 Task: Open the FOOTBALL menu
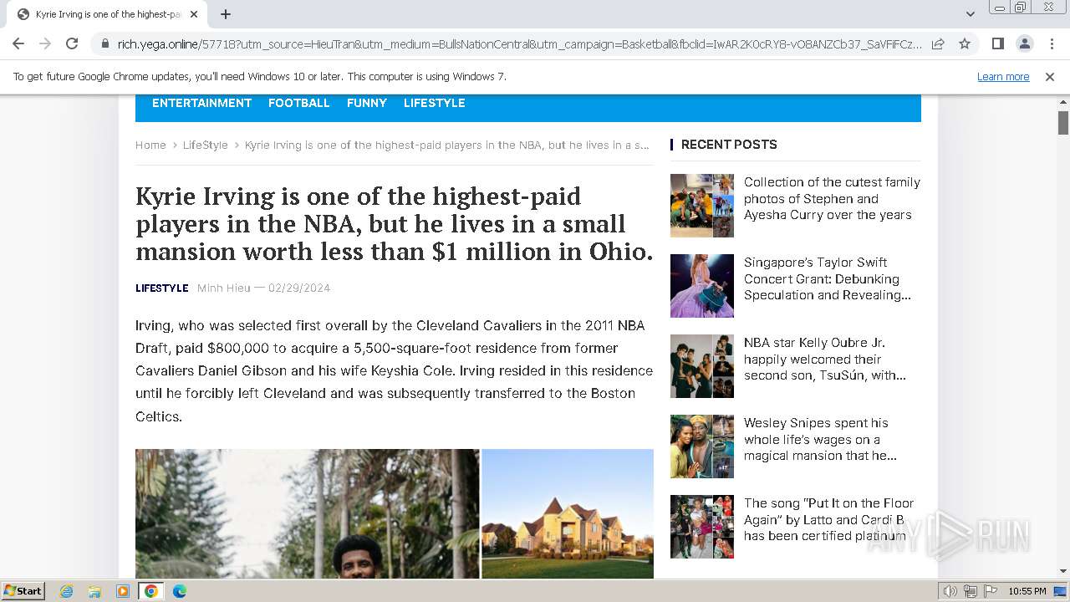[299, 103]
